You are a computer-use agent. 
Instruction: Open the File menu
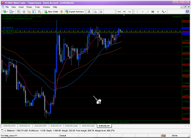tap(7, 7)
